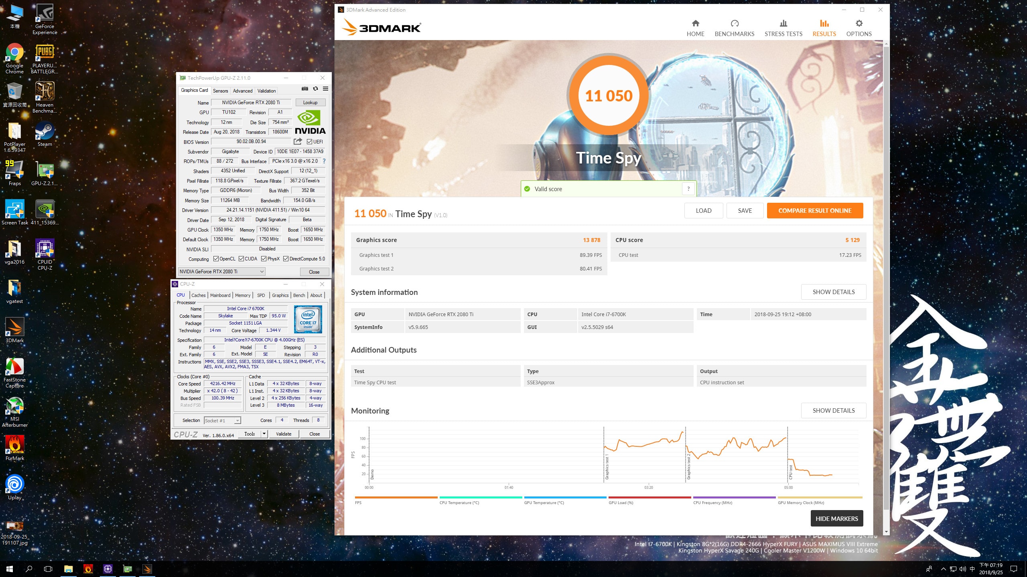The height and width of the screenshot is (577, 1027).
Task: Open the RESULTS tab in 3DMark
Action: point(824,28)
